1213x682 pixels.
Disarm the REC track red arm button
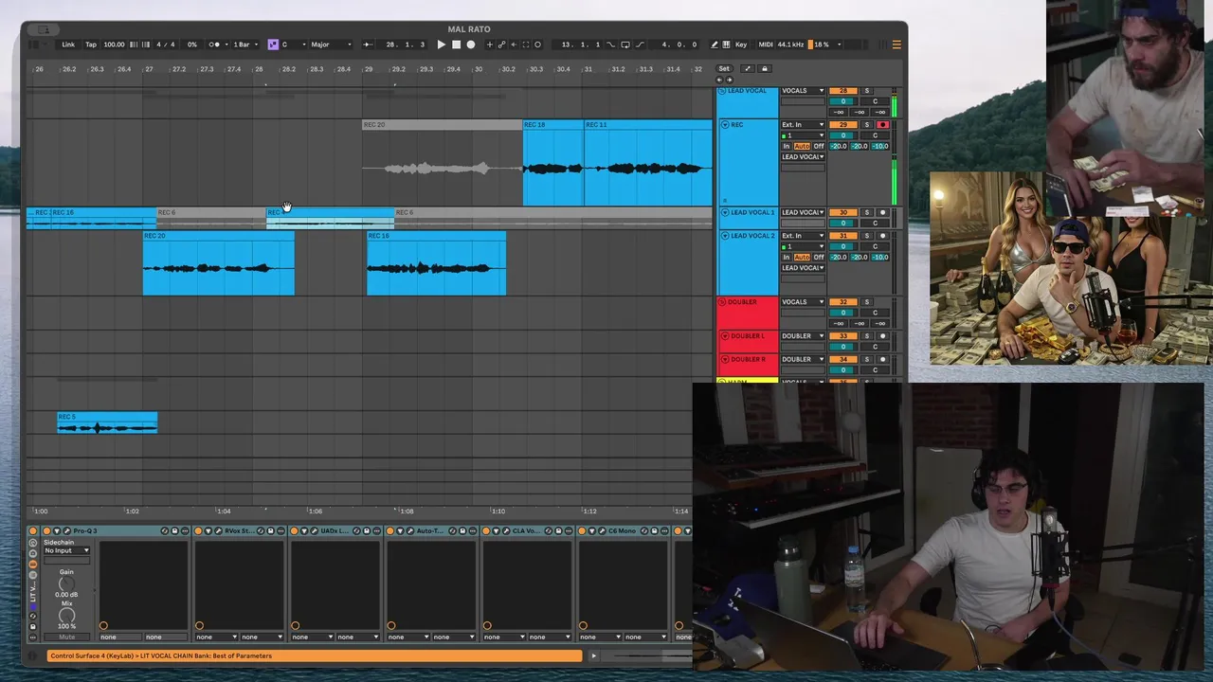882,125
